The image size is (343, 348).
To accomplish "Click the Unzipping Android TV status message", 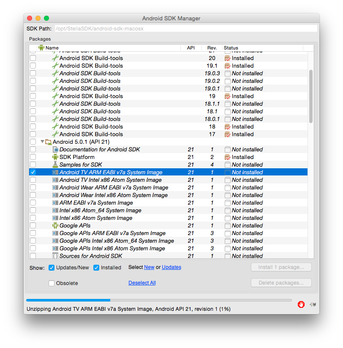I will [x=128, y=309].
